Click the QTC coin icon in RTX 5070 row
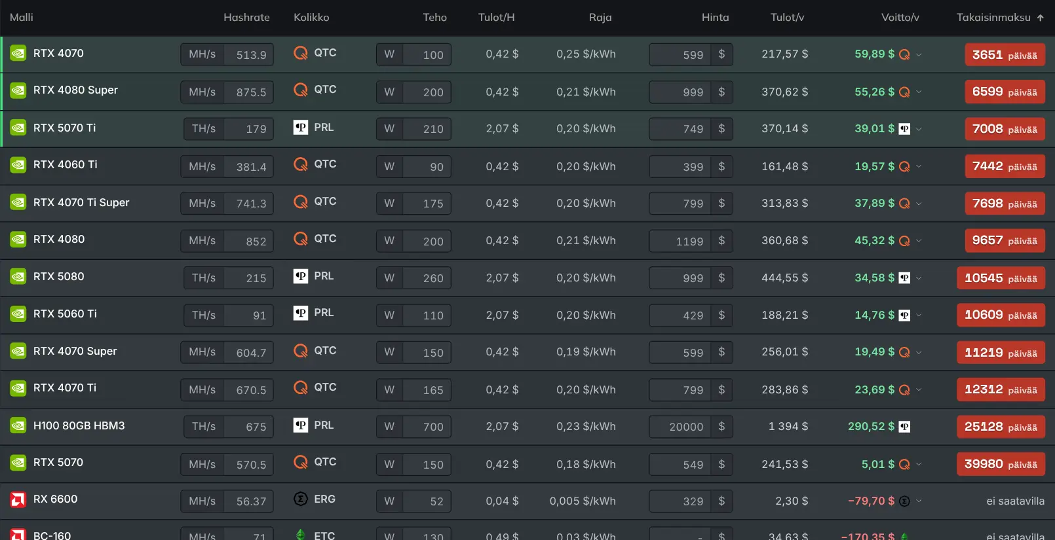The image size is (1055, 540). pyautogui.click(x=301, y=462)
